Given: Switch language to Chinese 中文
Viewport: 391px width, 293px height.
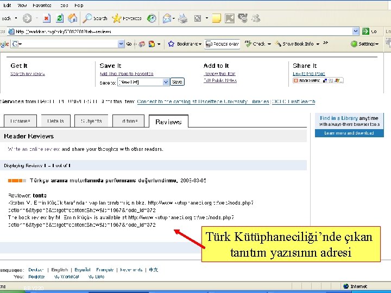Looking at the screenshot, I should (x=153, y=270).
